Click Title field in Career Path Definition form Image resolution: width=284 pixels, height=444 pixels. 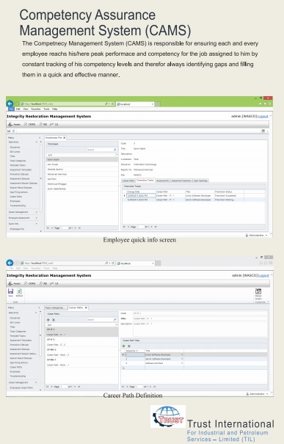pyautogui.click(x=200, y=319)
